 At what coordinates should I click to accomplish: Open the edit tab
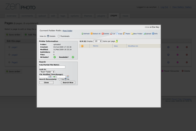tap(53, 16)
